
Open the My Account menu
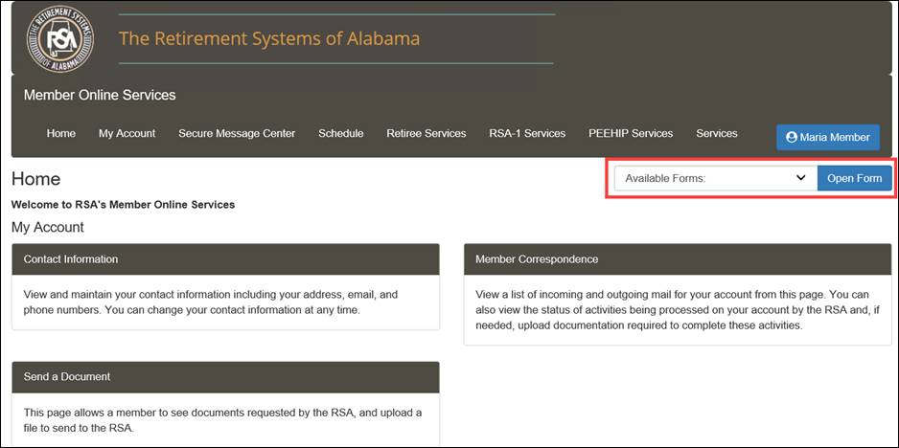click(x=127, y=133)
